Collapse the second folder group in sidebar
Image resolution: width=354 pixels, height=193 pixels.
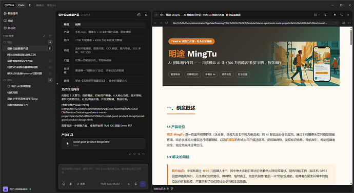pos(8,80)
